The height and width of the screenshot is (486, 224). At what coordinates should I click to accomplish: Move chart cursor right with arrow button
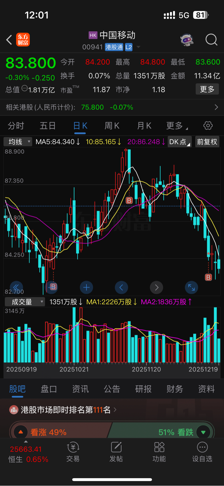157,288
